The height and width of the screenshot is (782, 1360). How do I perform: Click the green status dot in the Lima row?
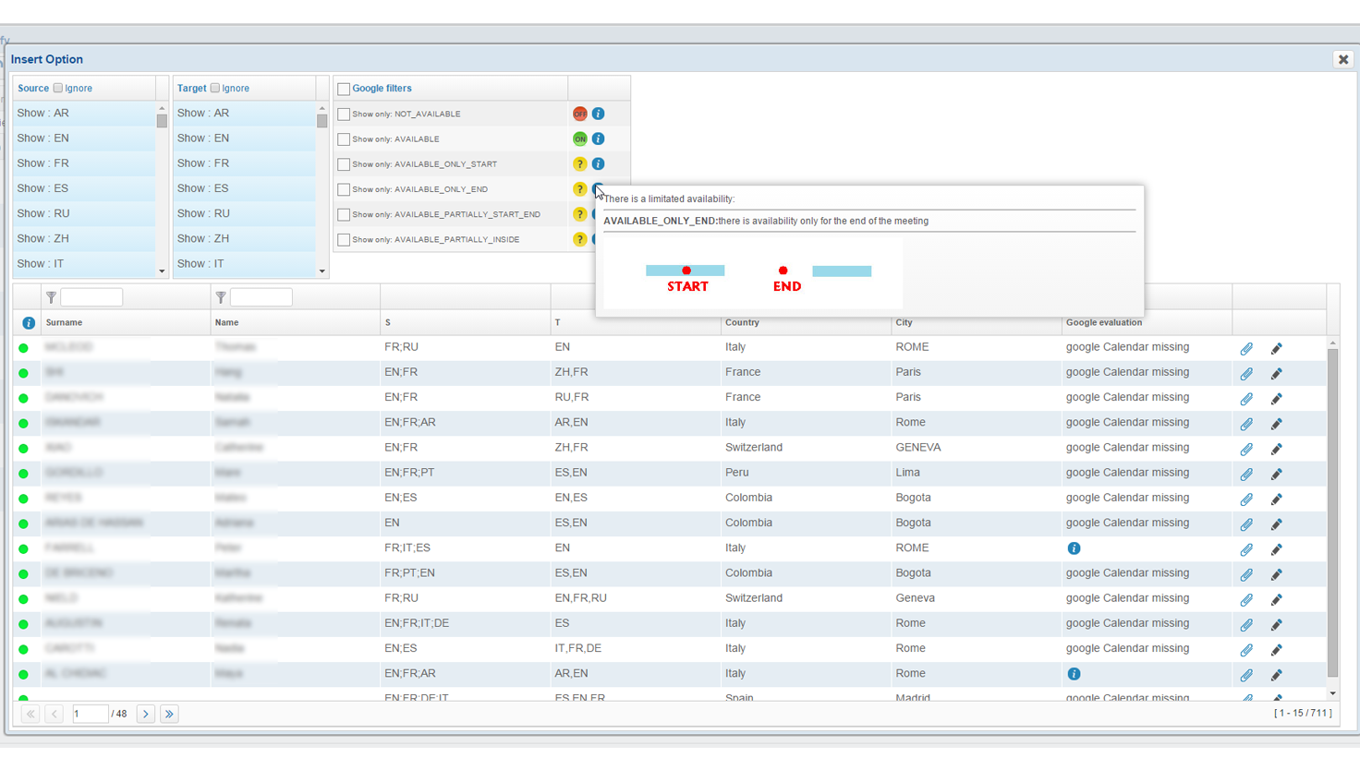23,474
